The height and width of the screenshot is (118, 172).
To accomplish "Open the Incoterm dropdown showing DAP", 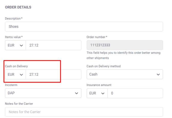I will click(x=43, y=93).
